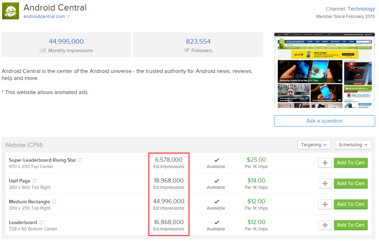Select the 44,995,000 monthly impressions figure
379x241 pixels.
click(66, 42)
